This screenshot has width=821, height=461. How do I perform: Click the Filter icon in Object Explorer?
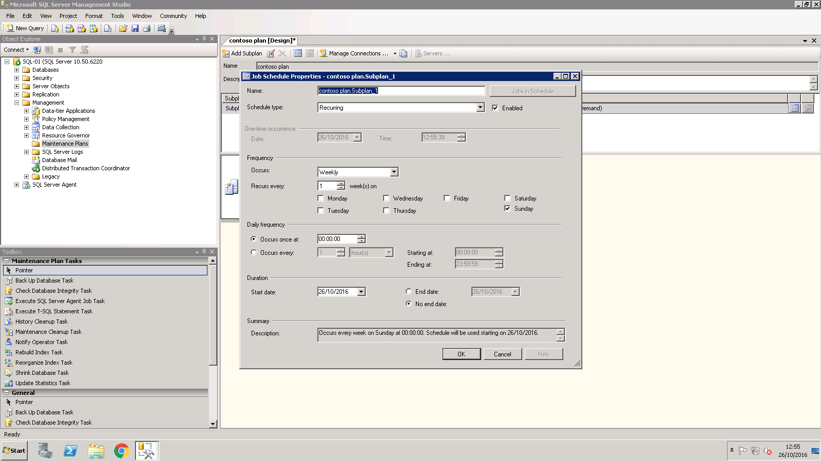[72, 50]
